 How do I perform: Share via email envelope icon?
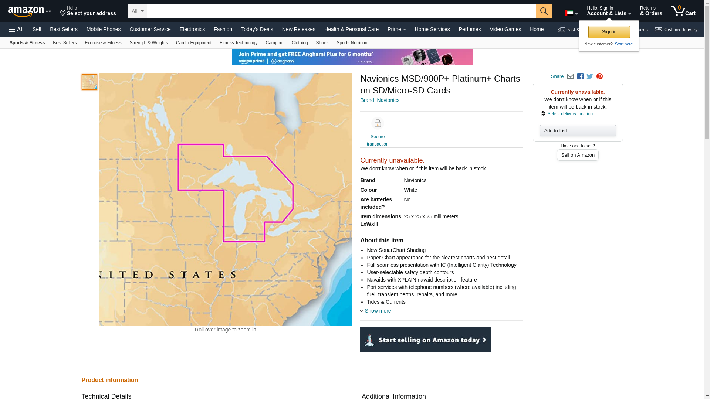point(570,76)
